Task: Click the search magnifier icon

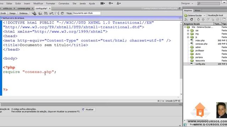Action: point(199,4)
